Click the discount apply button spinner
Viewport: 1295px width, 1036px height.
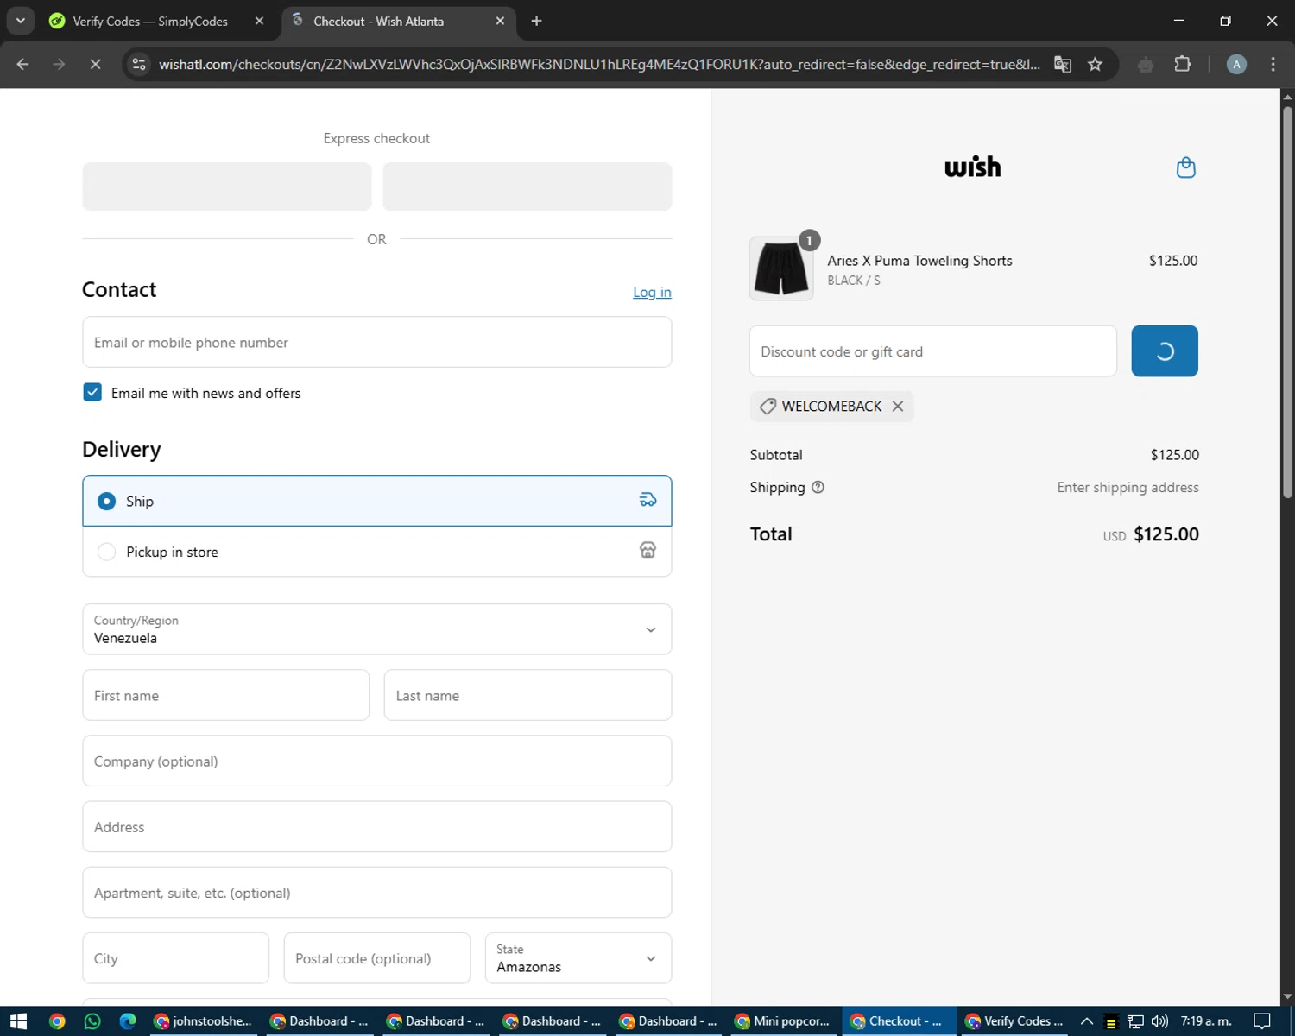pos(1165,351)
